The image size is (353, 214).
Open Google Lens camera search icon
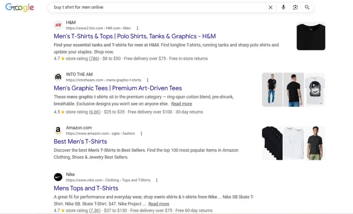coord(295,7)
